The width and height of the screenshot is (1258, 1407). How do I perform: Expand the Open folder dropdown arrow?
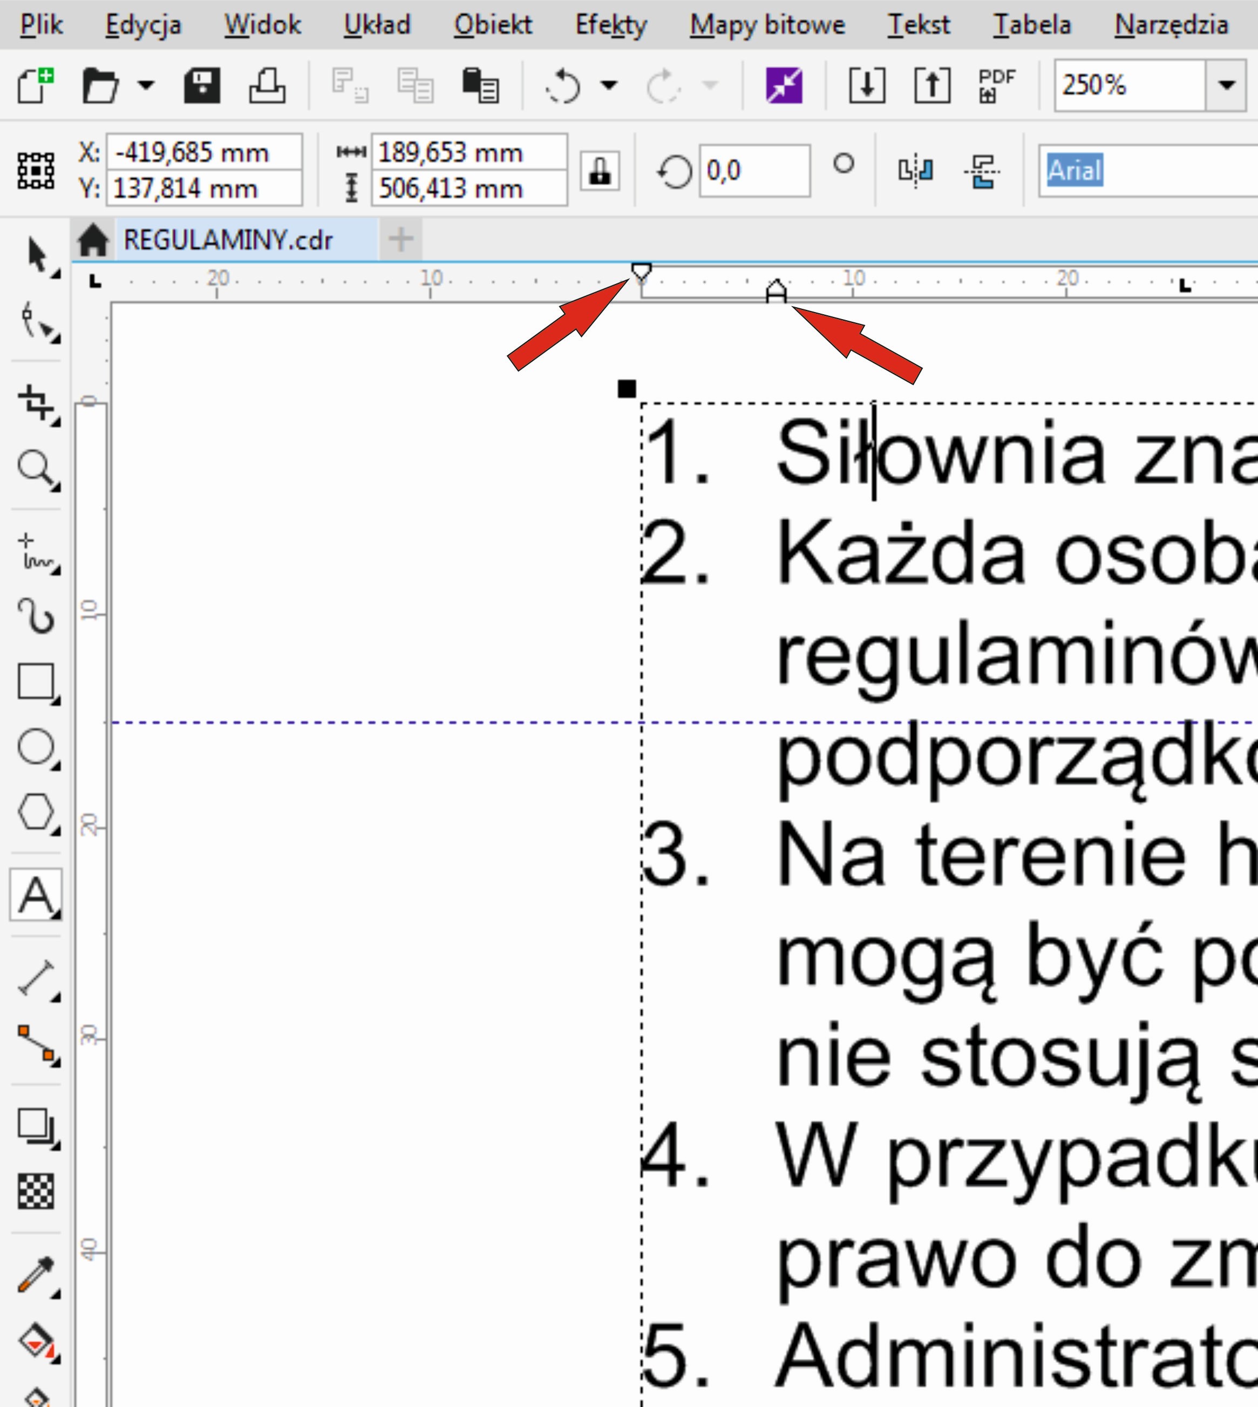(146, 86)
